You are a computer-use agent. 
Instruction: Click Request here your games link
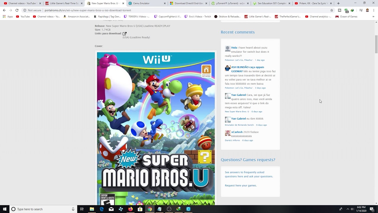click(x=241, y=185)
